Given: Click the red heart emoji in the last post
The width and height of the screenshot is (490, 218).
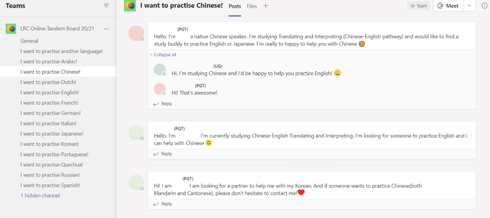Looking at the screenshot, I should (x=301, y=193).
